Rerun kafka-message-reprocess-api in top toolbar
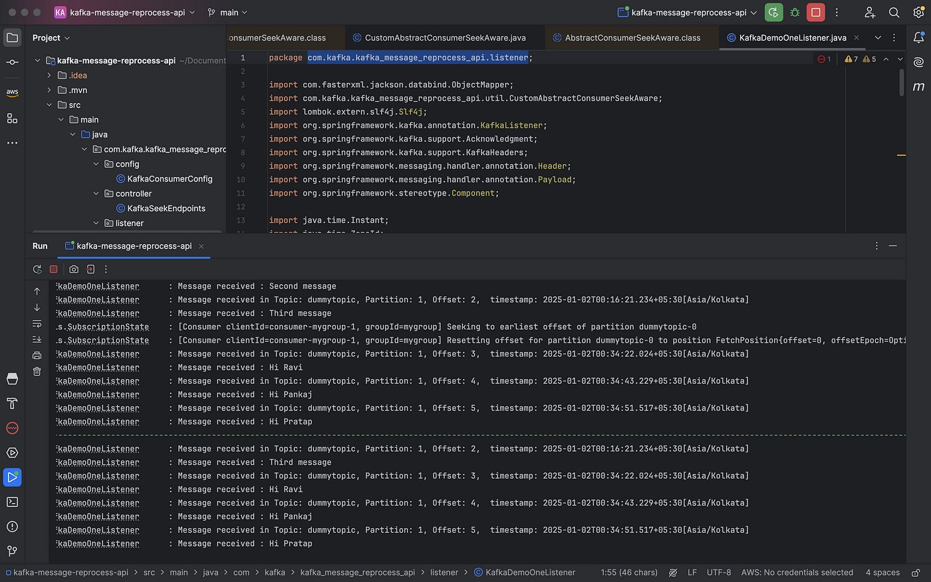 [773, 12]
